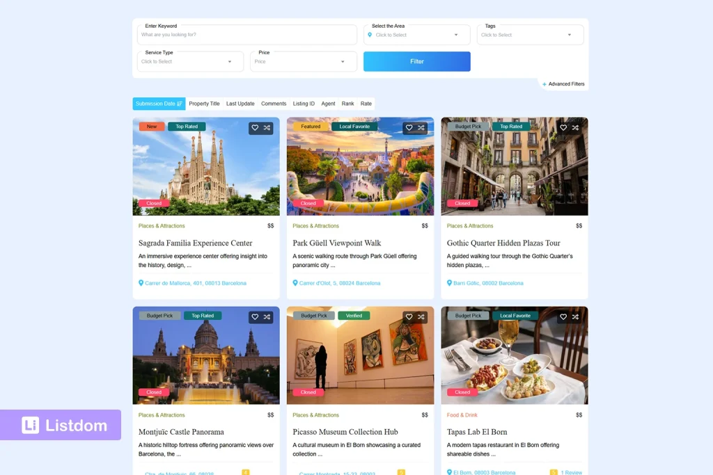Image resolution: width=713 pixels, height=475 pixels.
Task: Open the Tags dropdown
Action: click(530, 35)
